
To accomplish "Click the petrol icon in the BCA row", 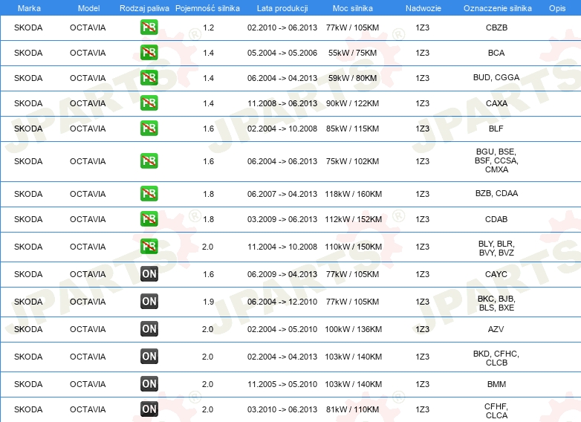I will (x=149, y=53).
